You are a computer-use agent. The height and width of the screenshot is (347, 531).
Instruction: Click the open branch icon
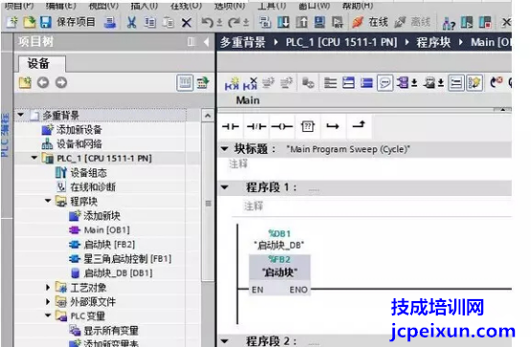[x=333, y=126]
